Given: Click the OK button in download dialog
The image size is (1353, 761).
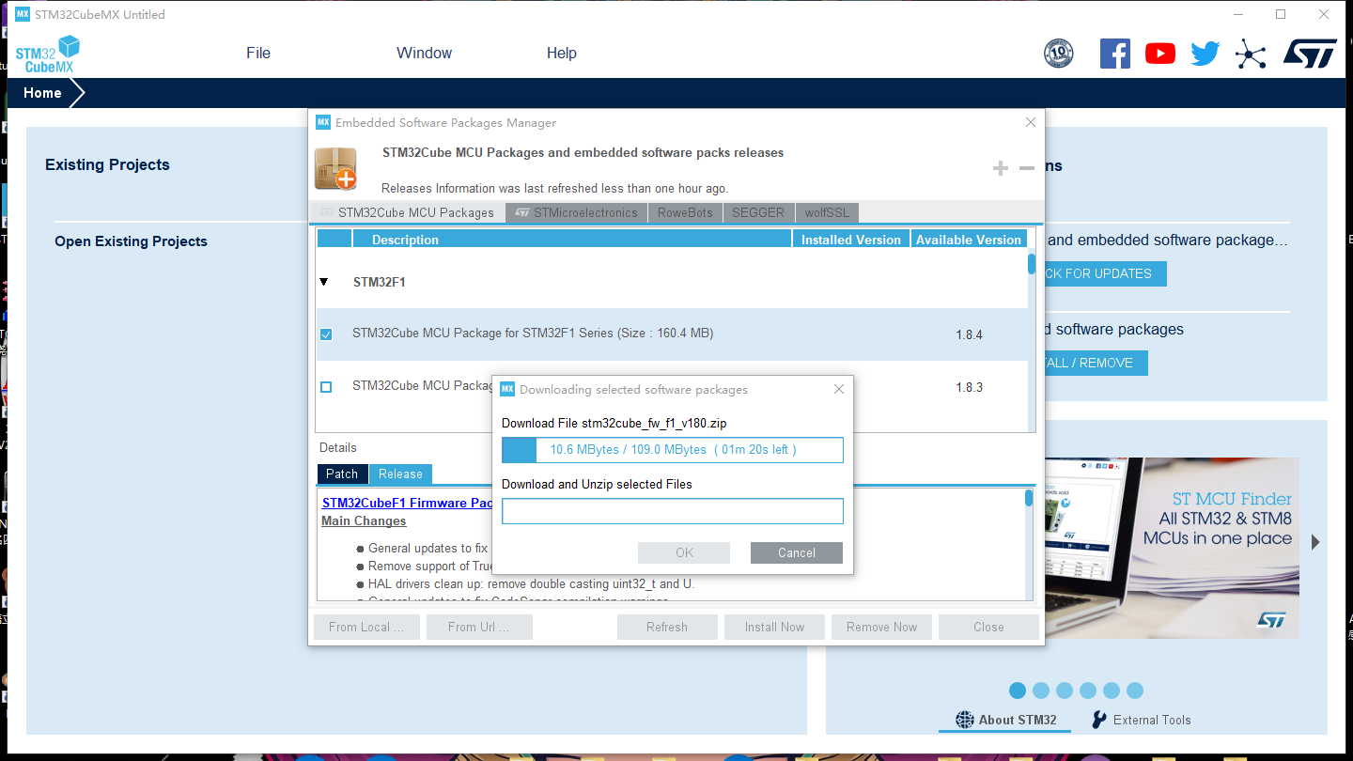Looking at the screenshot, I should [684, 552].
